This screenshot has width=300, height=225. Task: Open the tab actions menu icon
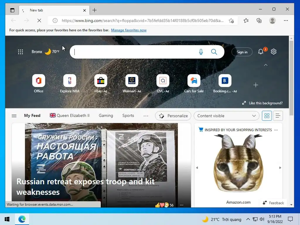pyautogui.click(x=12, y=10)
